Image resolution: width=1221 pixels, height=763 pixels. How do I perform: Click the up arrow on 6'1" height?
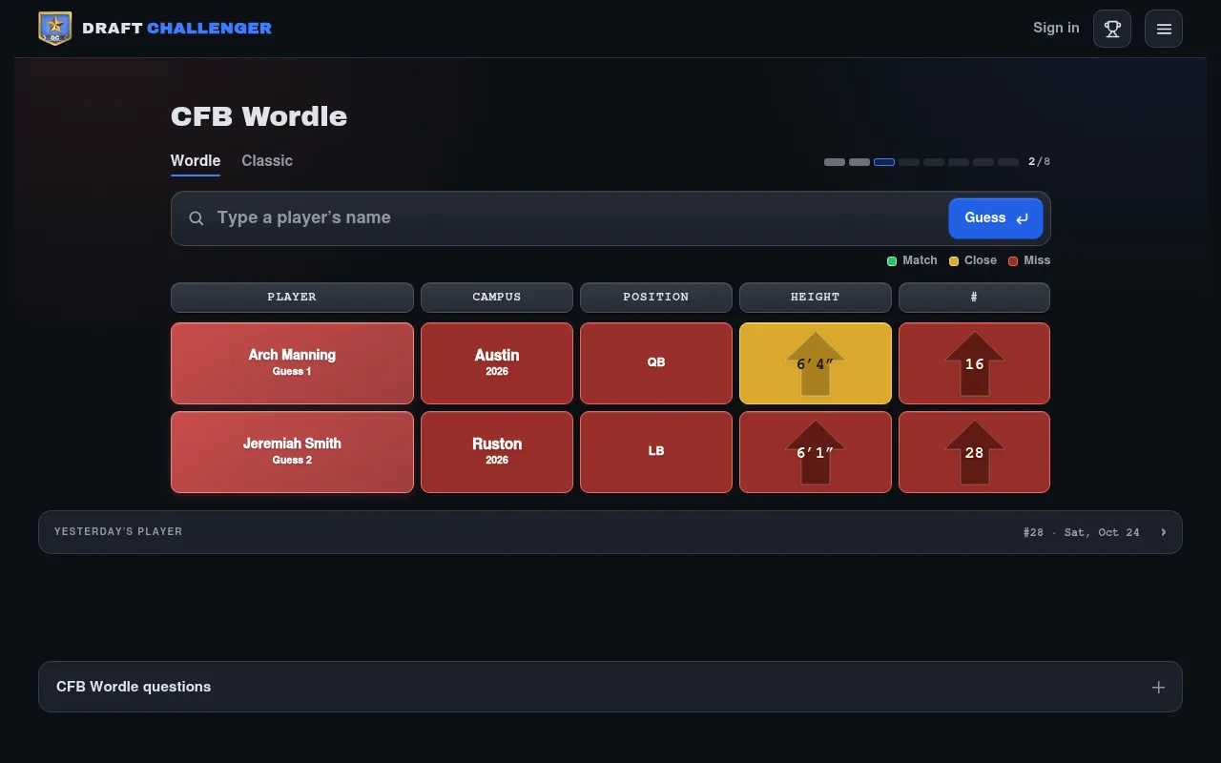point(816,452)
